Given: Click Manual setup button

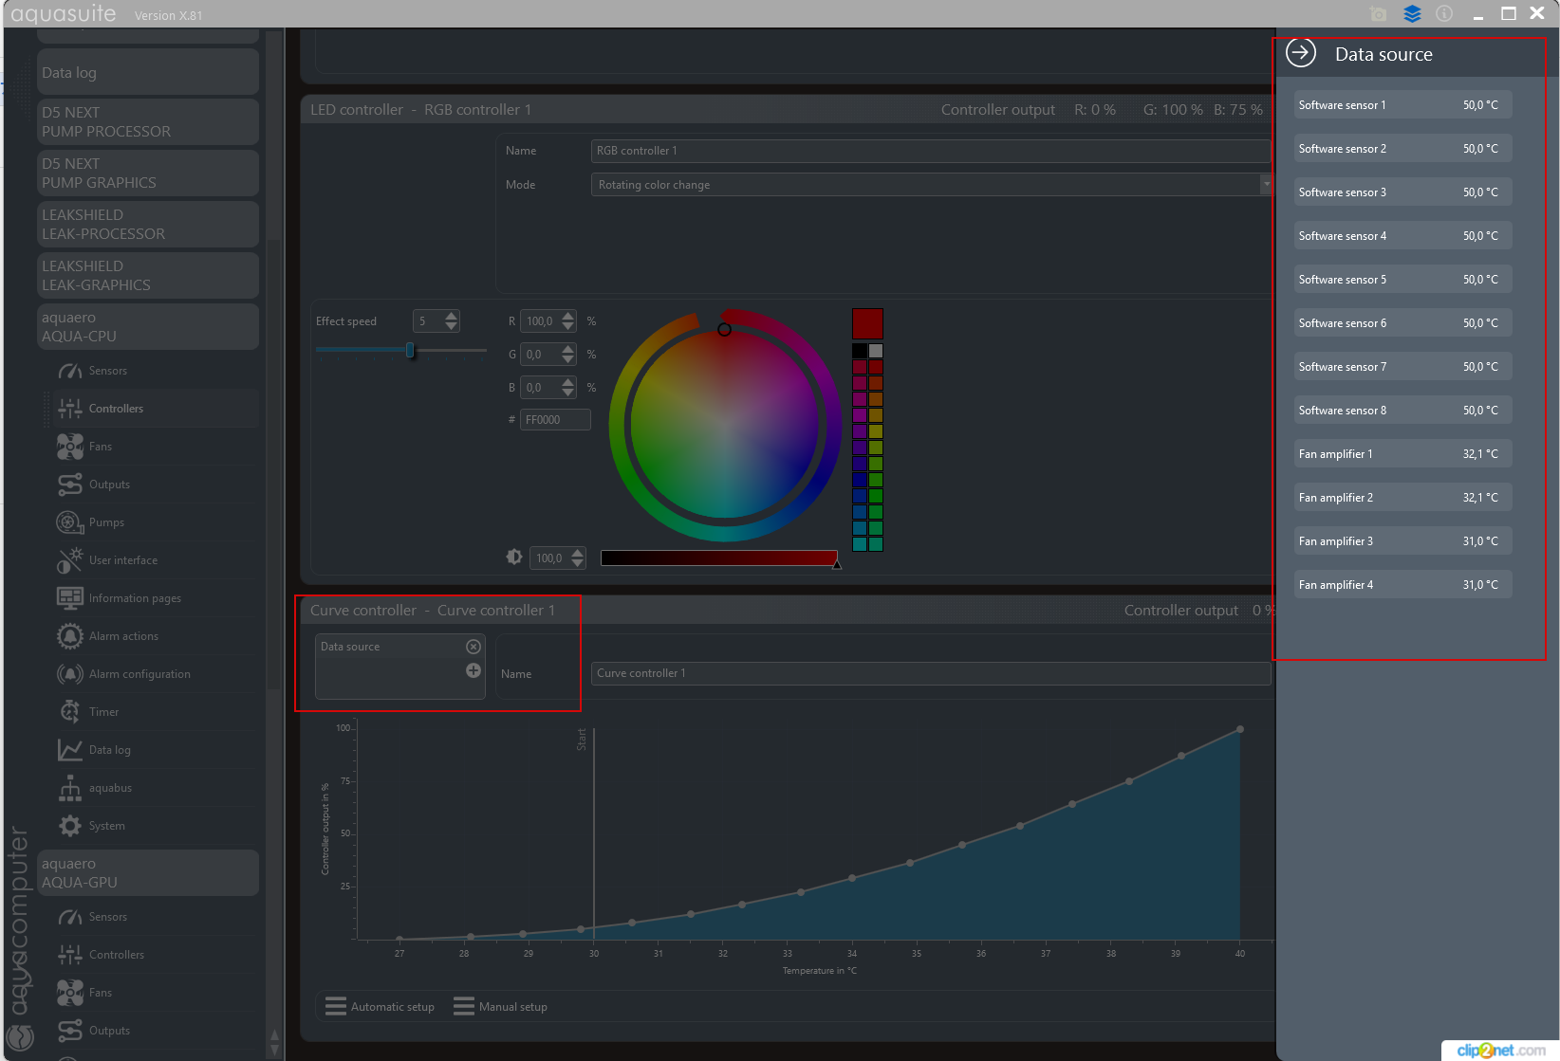Looking at the screenshot, I should [501, 1007].
